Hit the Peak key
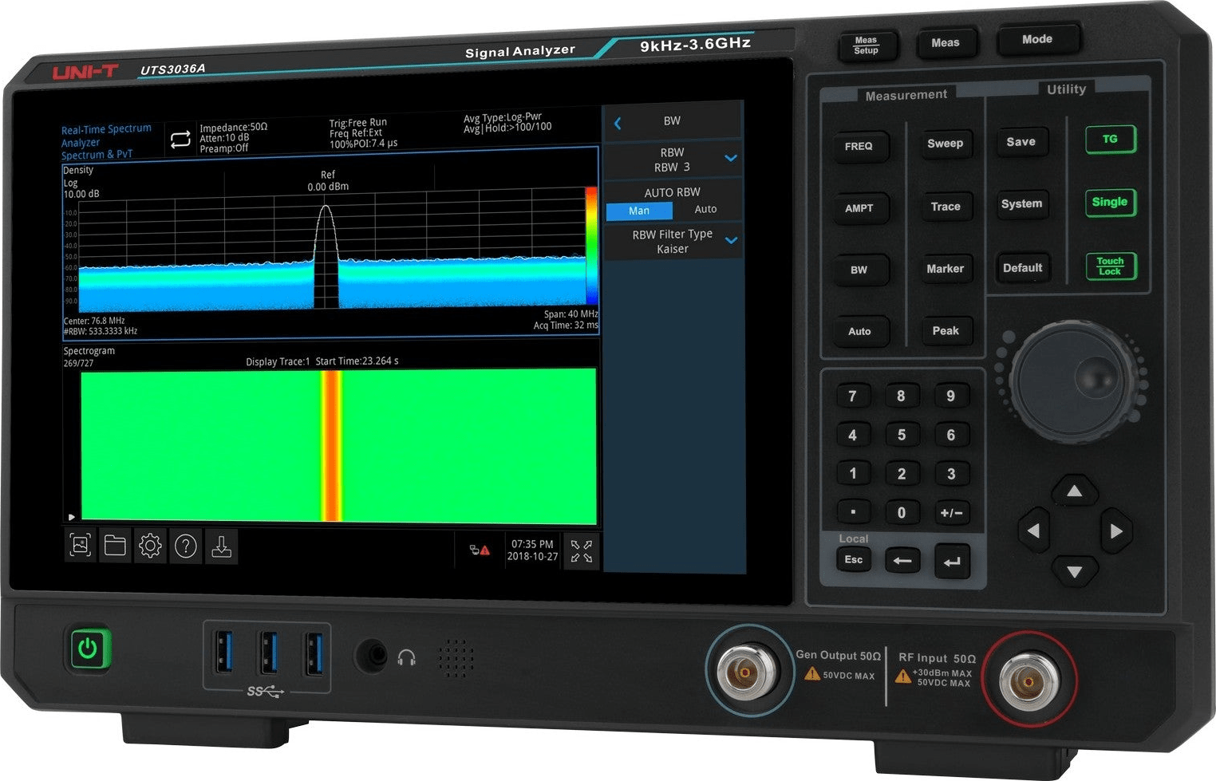The image size is (1216, 781). pos(946,331)
